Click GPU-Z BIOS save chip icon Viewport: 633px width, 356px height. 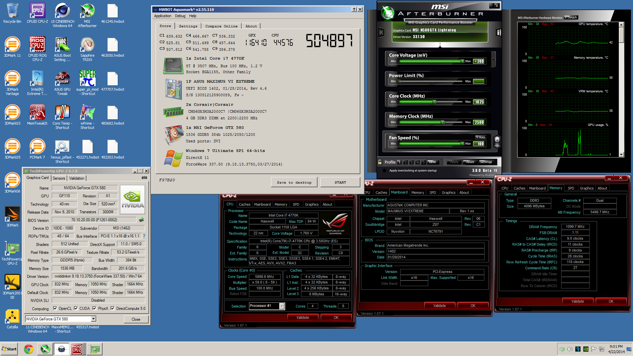pos(141,220)
